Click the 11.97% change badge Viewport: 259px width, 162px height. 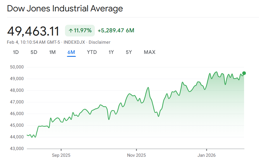[x=80, y=31]
